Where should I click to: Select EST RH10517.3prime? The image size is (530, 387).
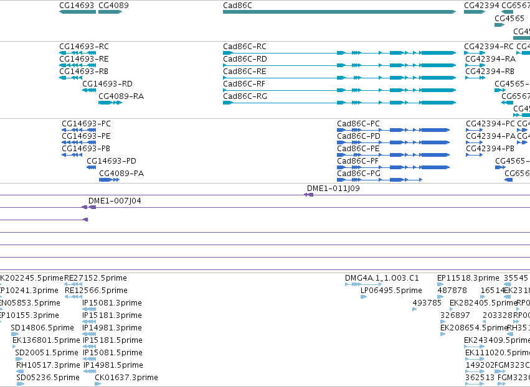pyautogui.click(x=48, y=365)
